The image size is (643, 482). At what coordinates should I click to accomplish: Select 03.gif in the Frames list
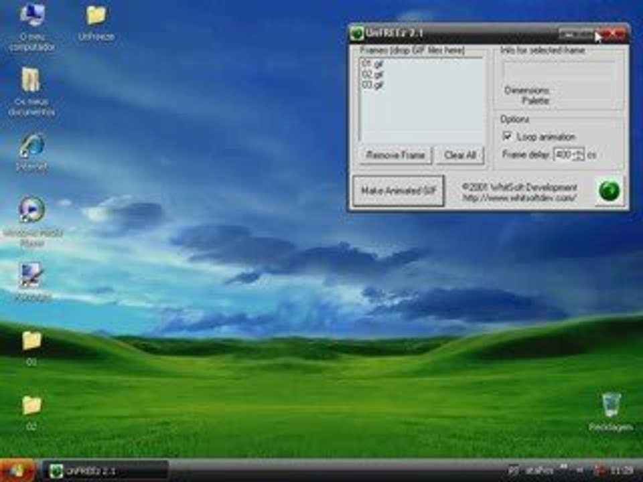pos(372,85)
